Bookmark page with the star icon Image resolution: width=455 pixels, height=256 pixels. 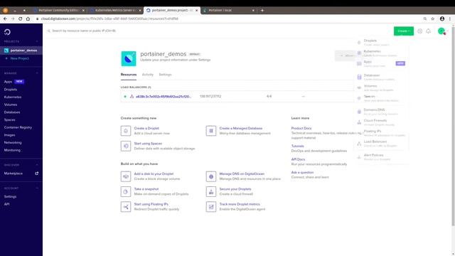(433, 18)
